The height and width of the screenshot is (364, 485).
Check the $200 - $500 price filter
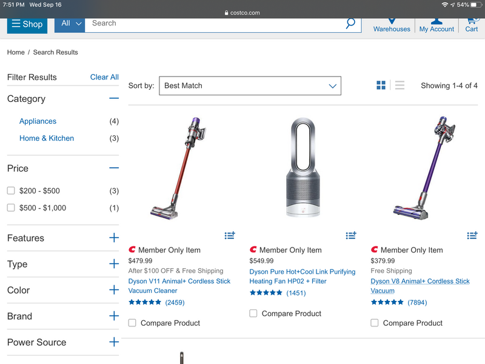pyautogui.click(x=11, y=190)
